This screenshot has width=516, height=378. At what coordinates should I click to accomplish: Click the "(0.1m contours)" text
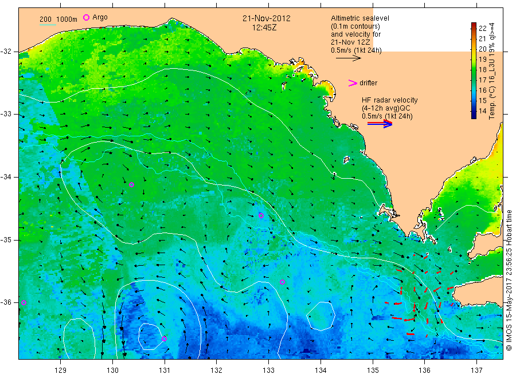click(355, 26)
